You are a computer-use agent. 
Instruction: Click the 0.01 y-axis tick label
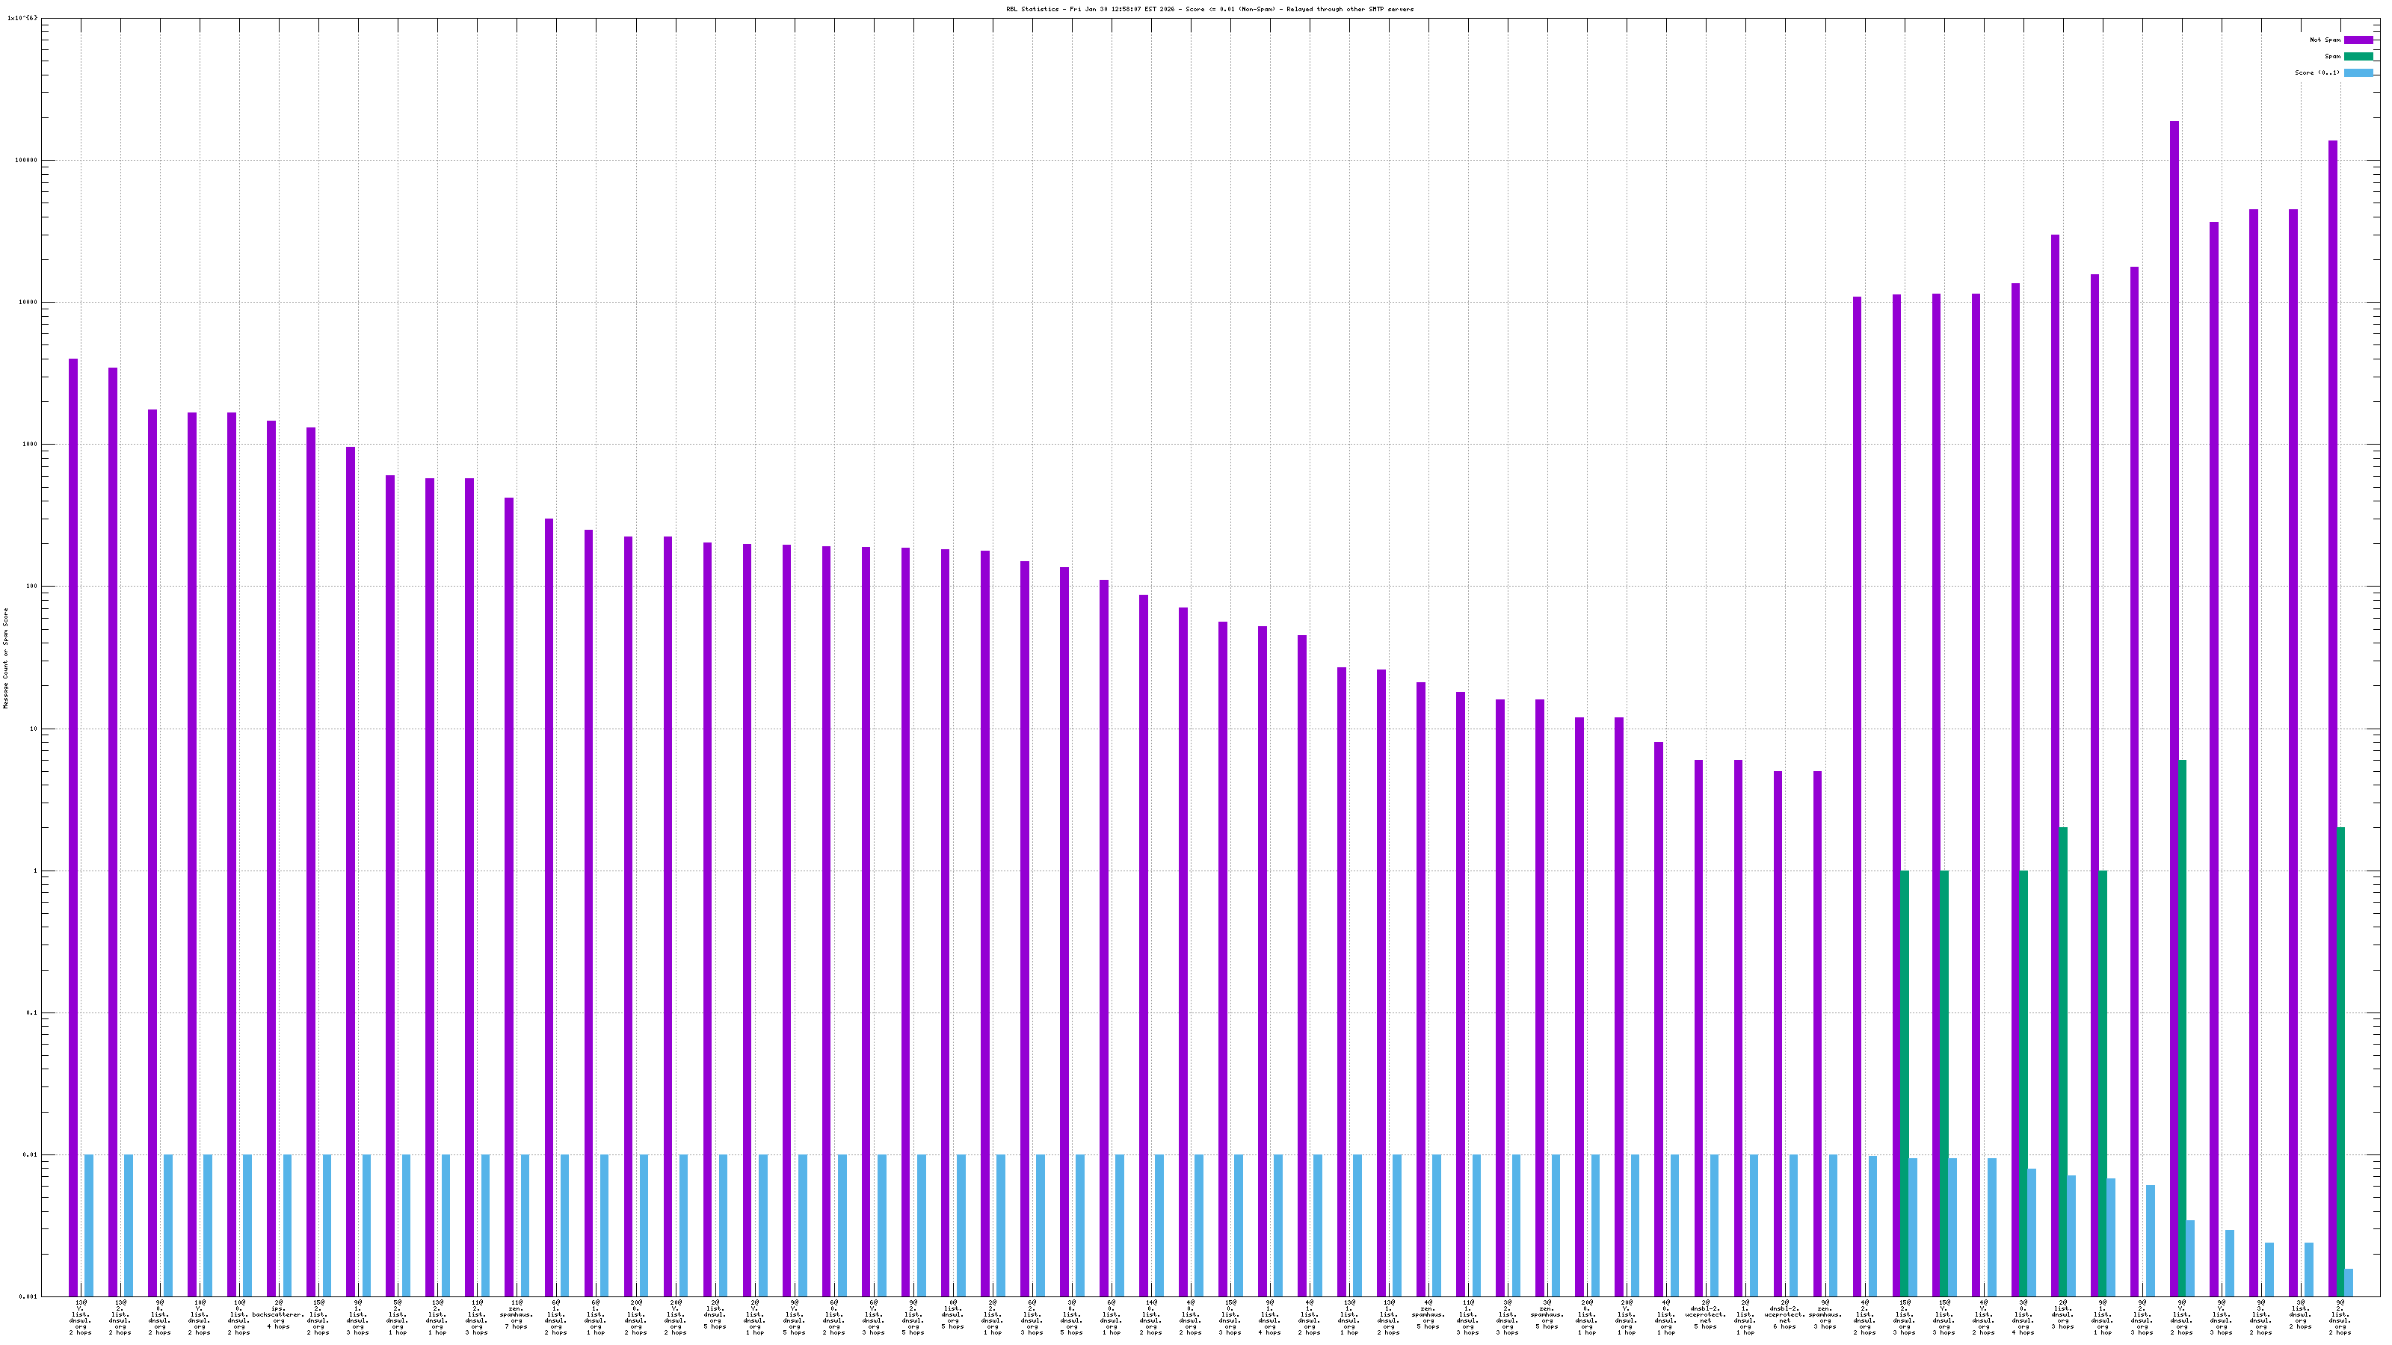pos(31,1156)
